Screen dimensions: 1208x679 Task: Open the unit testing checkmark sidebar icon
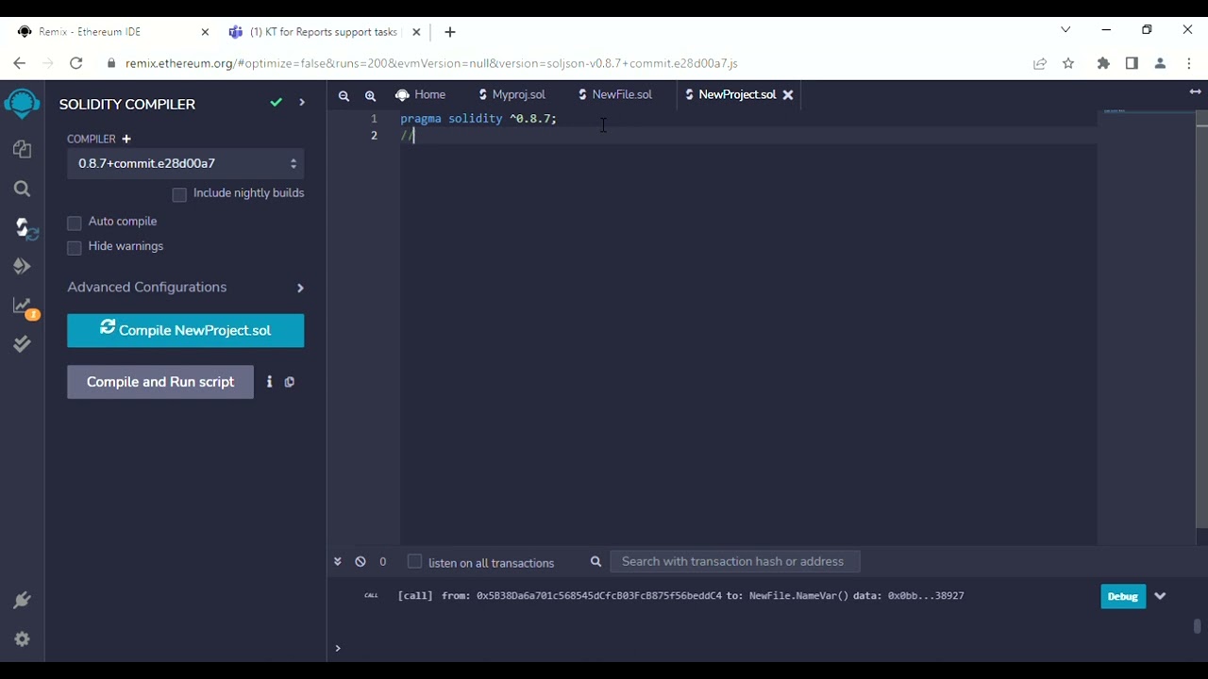coord(23,344)
